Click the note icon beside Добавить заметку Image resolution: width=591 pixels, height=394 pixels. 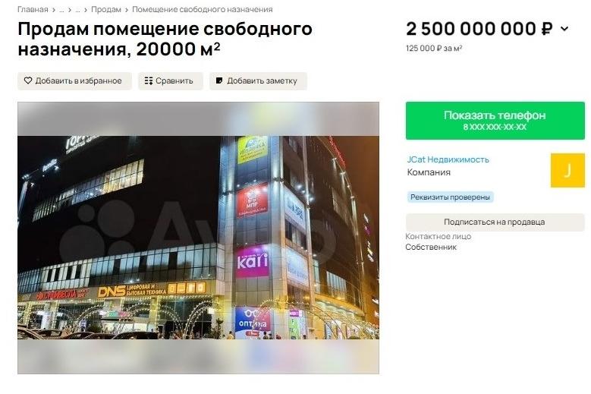point(219,80)
